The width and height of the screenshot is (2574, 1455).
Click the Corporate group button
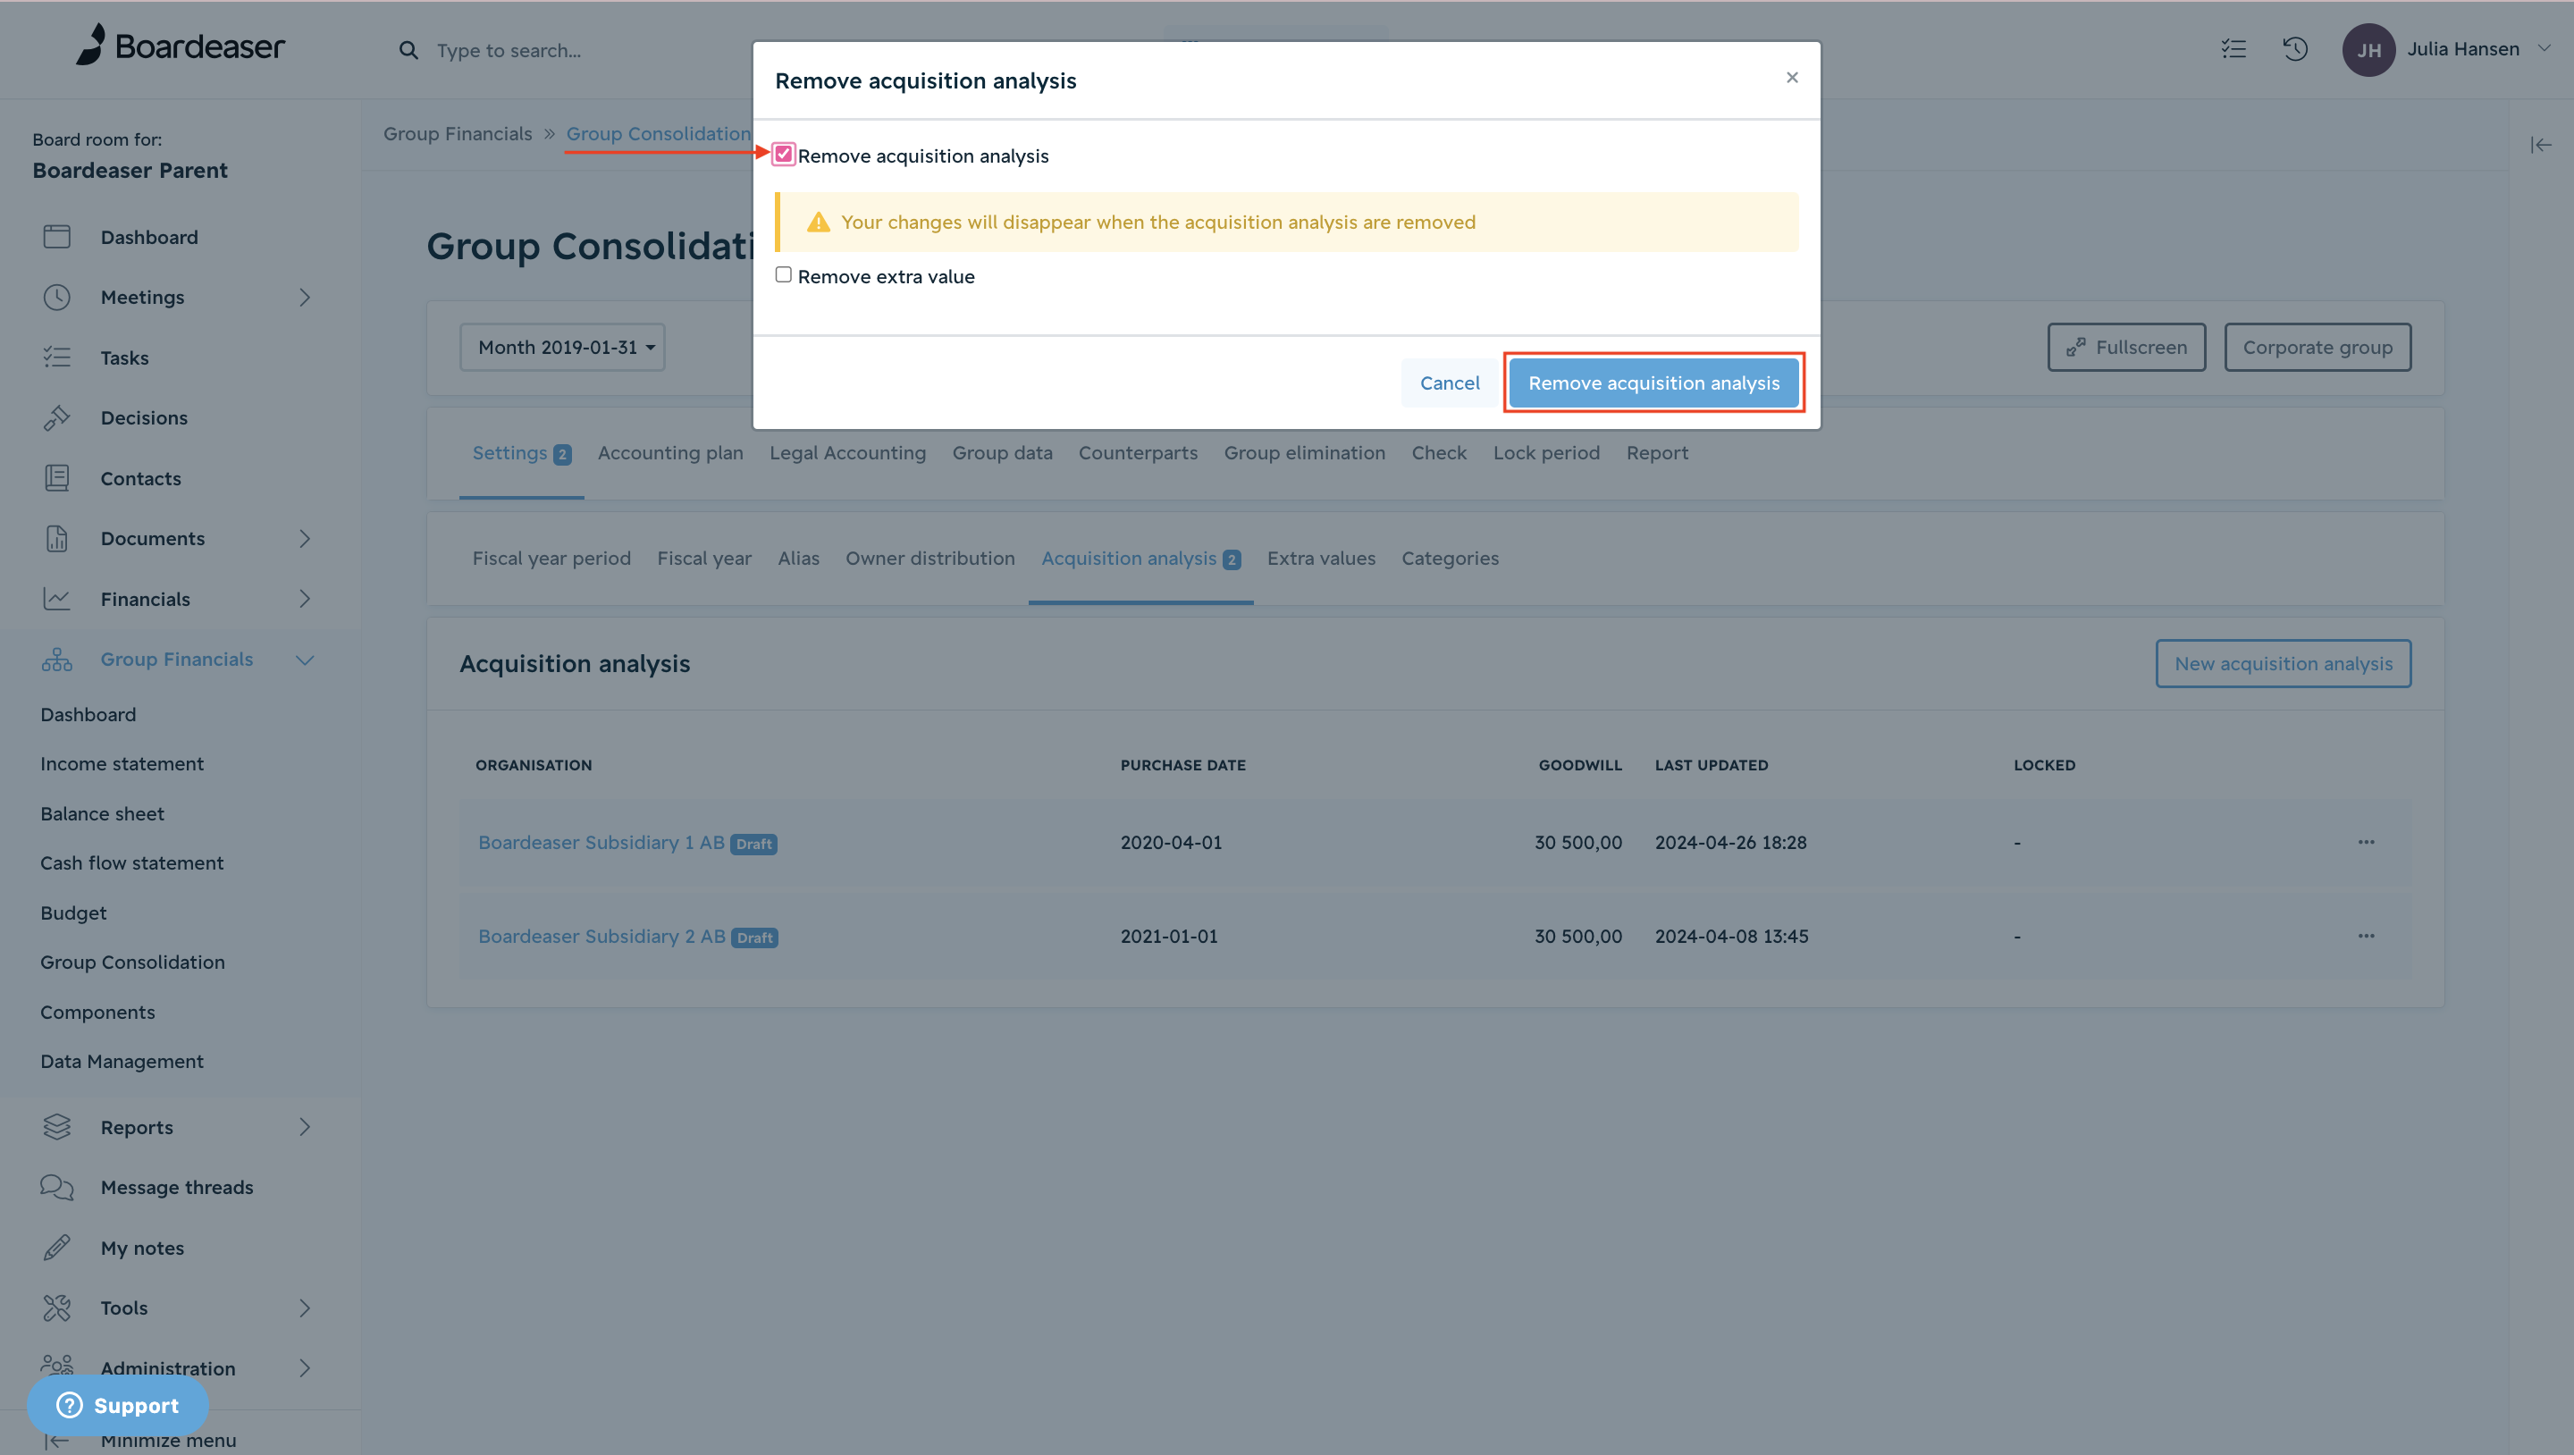click(2317, 348)
